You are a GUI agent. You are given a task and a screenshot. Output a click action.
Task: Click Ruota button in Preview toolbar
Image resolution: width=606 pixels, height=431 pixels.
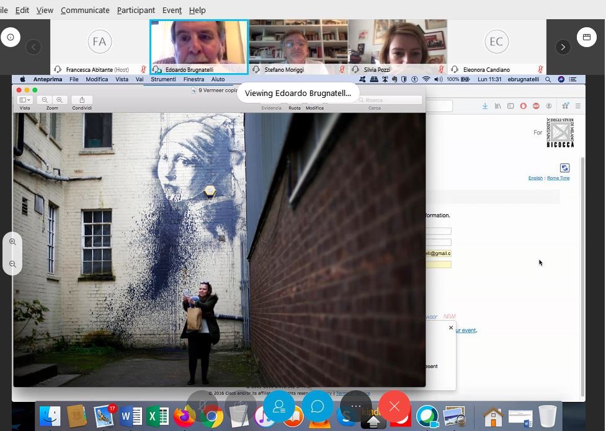[x=295, y=108]
